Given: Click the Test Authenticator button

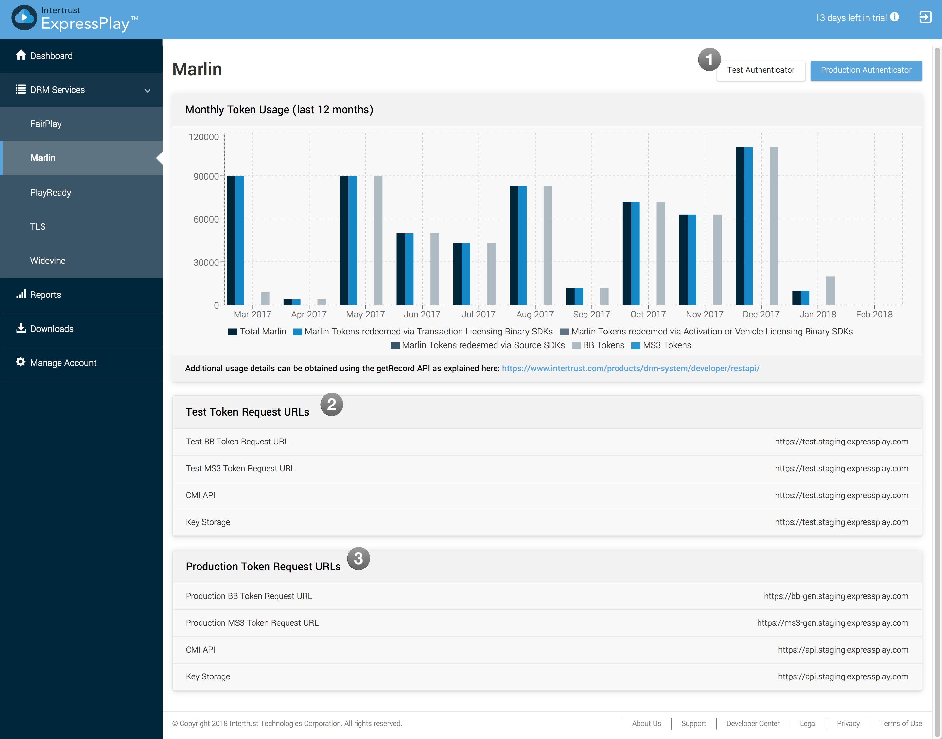Looking at the screenshot, I should click(760, 70).
